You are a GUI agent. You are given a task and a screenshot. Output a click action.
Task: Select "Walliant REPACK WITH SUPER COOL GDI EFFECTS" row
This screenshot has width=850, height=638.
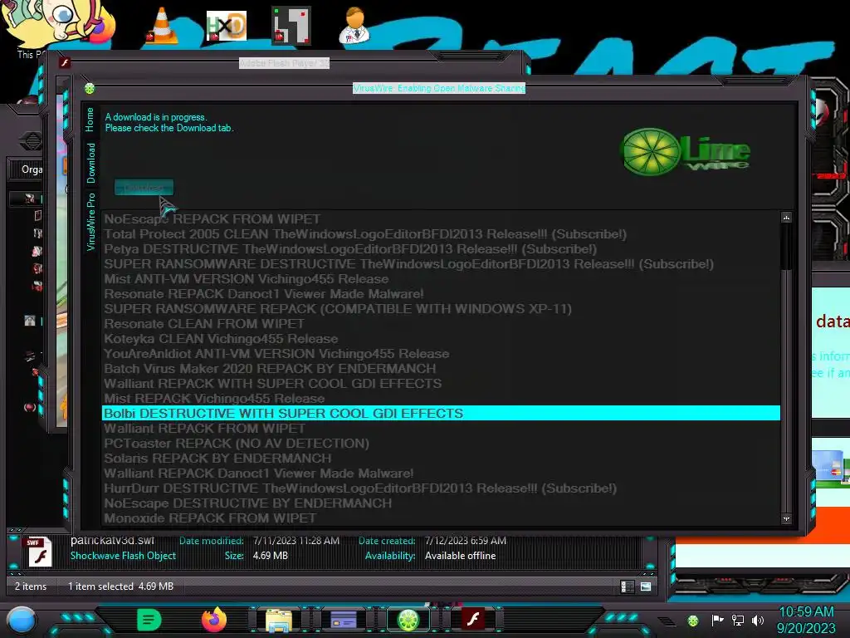[x=441, y=384]
